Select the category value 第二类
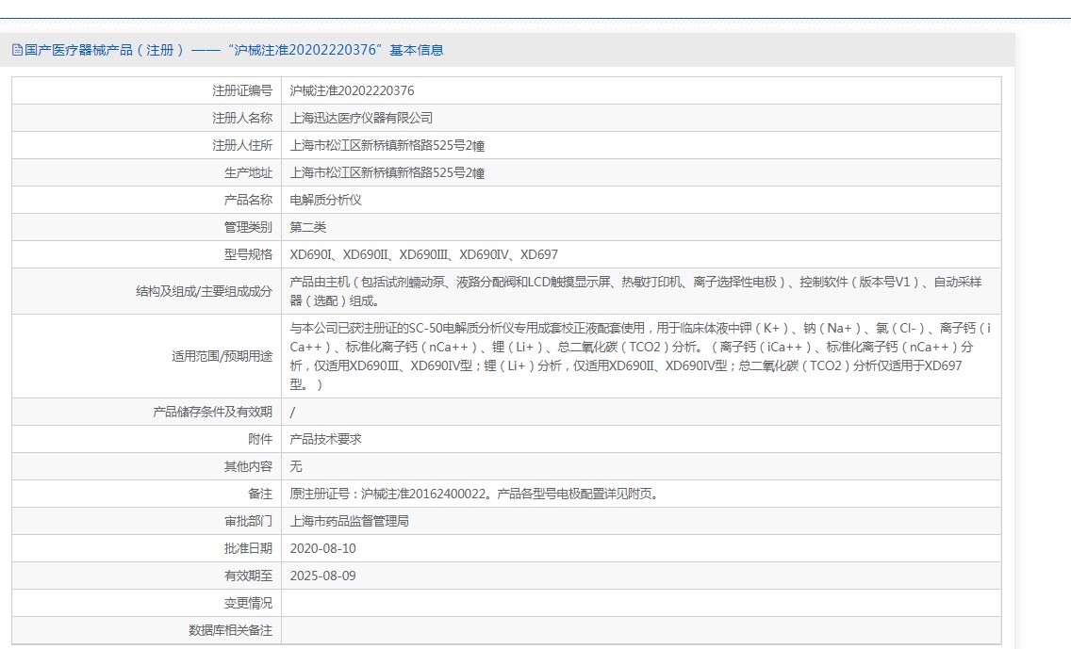This screenshot has height=649, width=1071. [308, 227]
